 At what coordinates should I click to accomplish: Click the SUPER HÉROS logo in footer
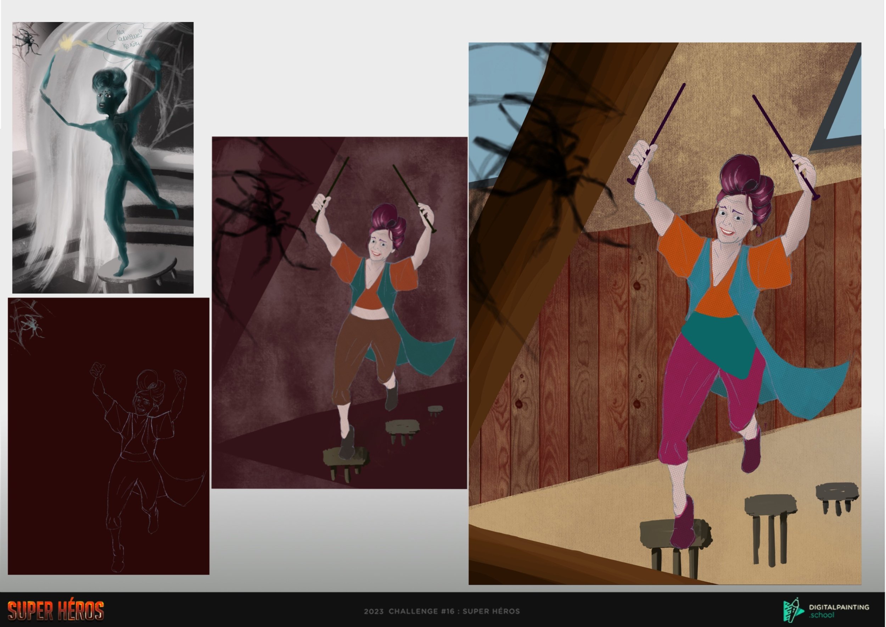[x=56, y=611]
